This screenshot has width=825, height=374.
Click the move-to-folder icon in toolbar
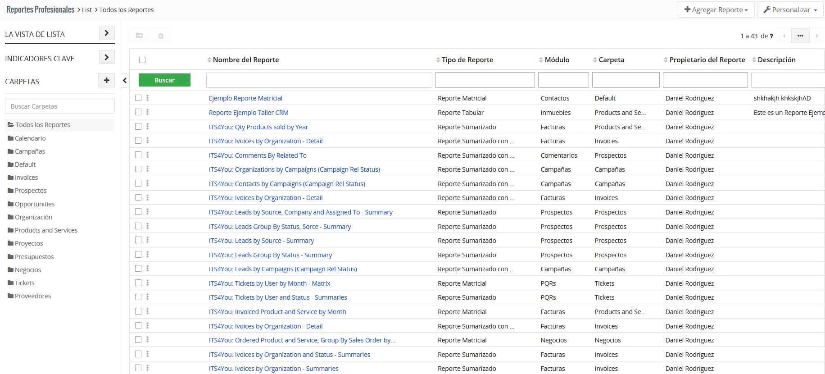click(139, 36)
